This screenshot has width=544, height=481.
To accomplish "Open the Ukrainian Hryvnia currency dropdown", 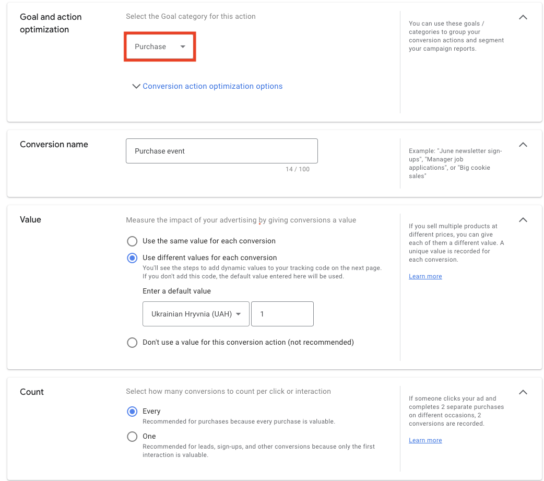I will 196,314.
